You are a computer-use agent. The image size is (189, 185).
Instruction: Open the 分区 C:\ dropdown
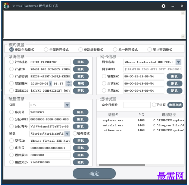coord(67,105)
